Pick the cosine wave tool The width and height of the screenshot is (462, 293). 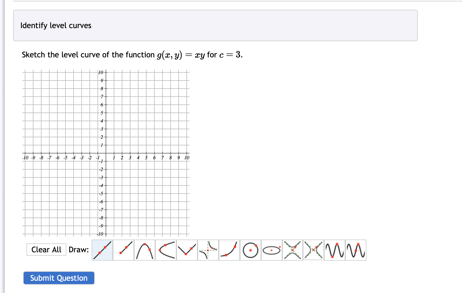click(335, 250)
